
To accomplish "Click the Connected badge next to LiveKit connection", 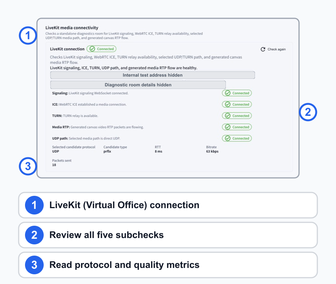I will click(101, 49).
